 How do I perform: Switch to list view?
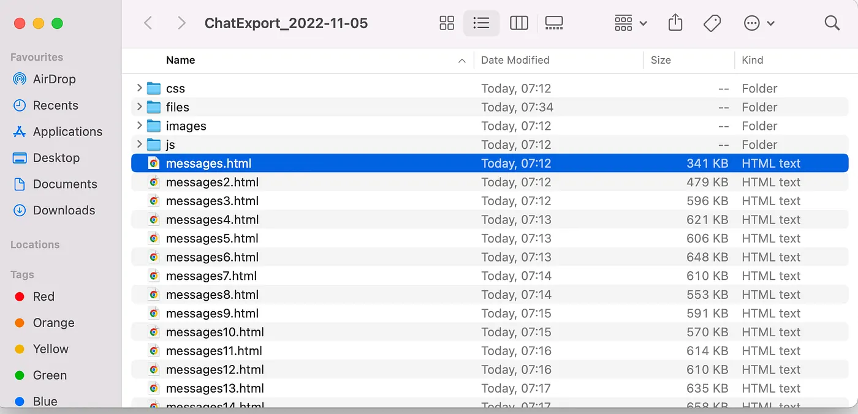click(482, 23)
